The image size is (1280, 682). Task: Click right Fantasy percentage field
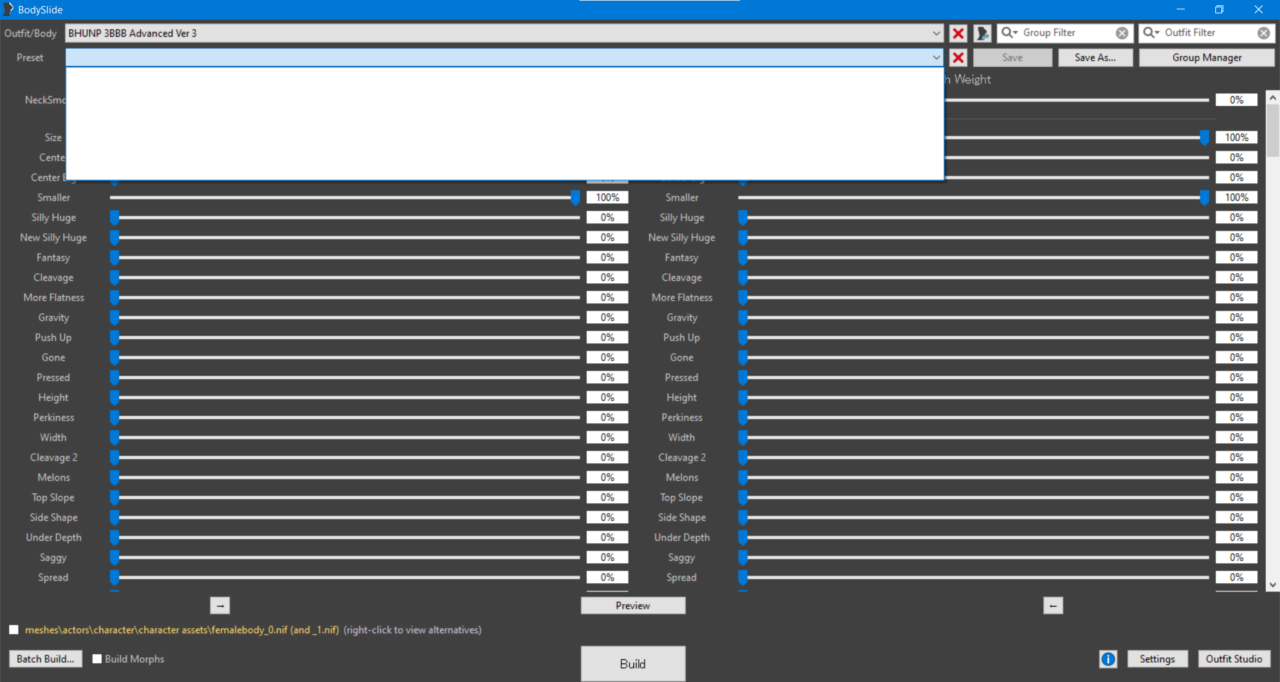tap(1236, 257)
